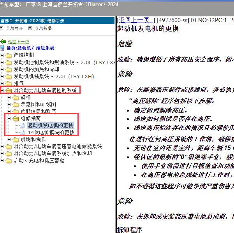Viewport: 234px width, 233px height.
Task: Expand 示意图和布线图 subfolder
Action: click(9, 105)
